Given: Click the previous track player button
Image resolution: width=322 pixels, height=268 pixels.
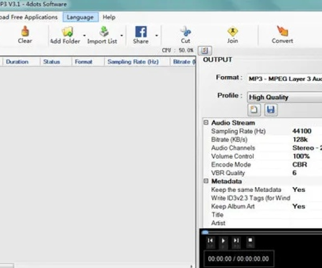Looking at the screenshot, I should [x=210, y=241].
